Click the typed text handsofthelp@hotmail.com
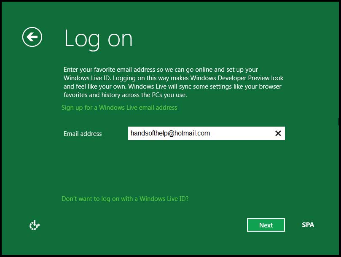 170,133
